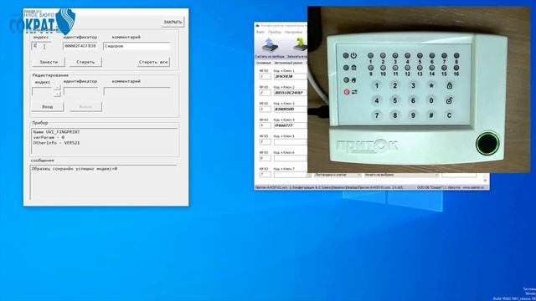Viewport: 536px width, 301px height.
Task: Focus the empty Код + Ключ 6 field
Action: (x=291, y=158)
